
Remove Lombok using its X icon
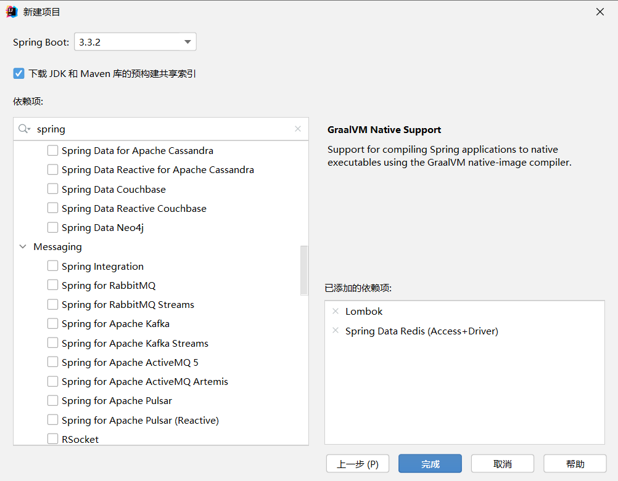pyautogui.click(x=335, y=311)
